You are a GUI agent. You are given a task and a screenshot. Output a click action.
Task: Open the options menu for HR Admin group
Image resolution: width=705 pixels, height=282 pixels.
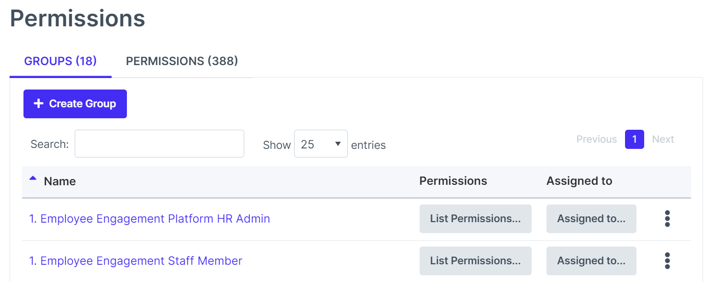point(667,219)
